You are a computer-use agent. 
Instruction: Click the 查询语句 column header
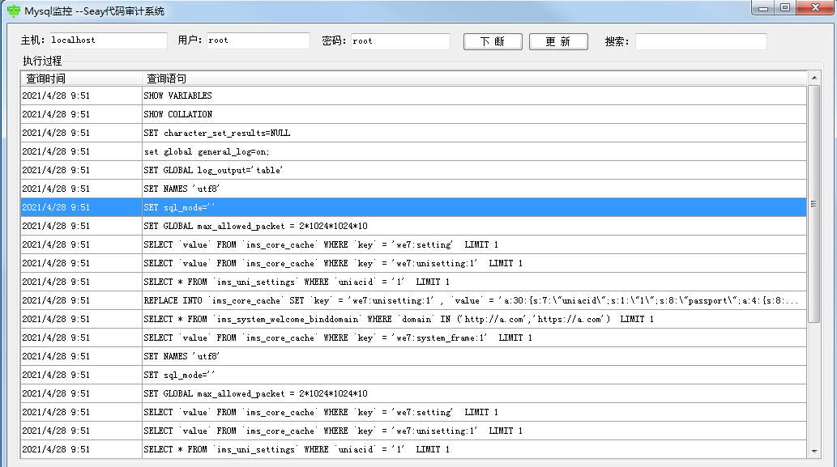474,79
